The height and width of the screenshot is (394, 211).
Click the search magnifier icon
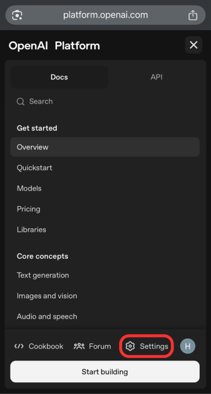coord(21,102)
